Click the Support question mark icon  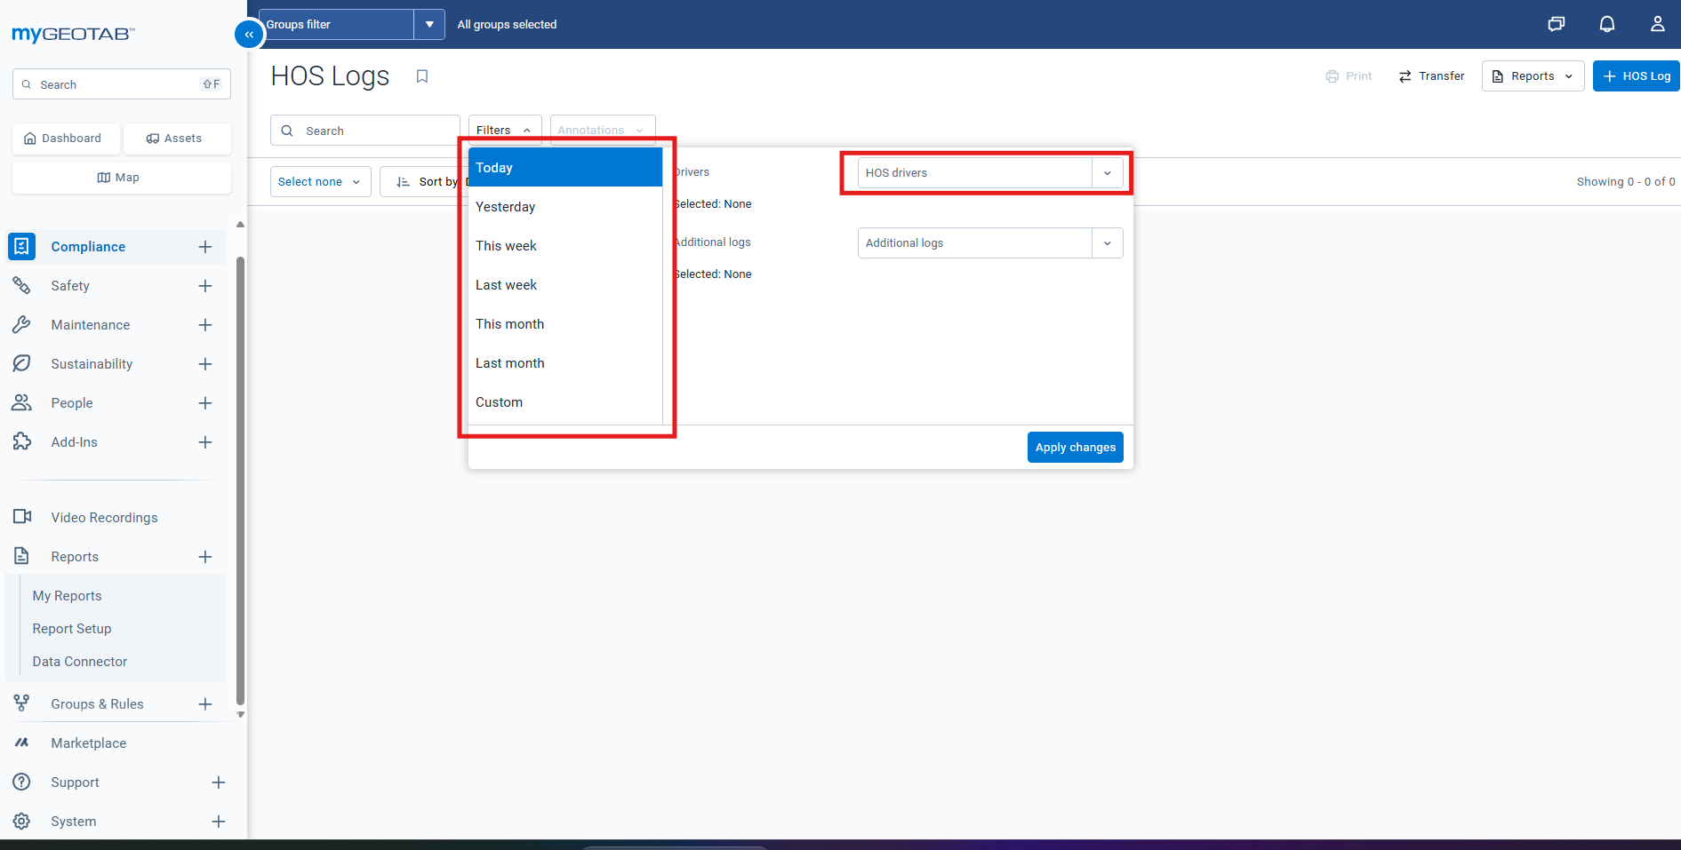tap(21, 782)
